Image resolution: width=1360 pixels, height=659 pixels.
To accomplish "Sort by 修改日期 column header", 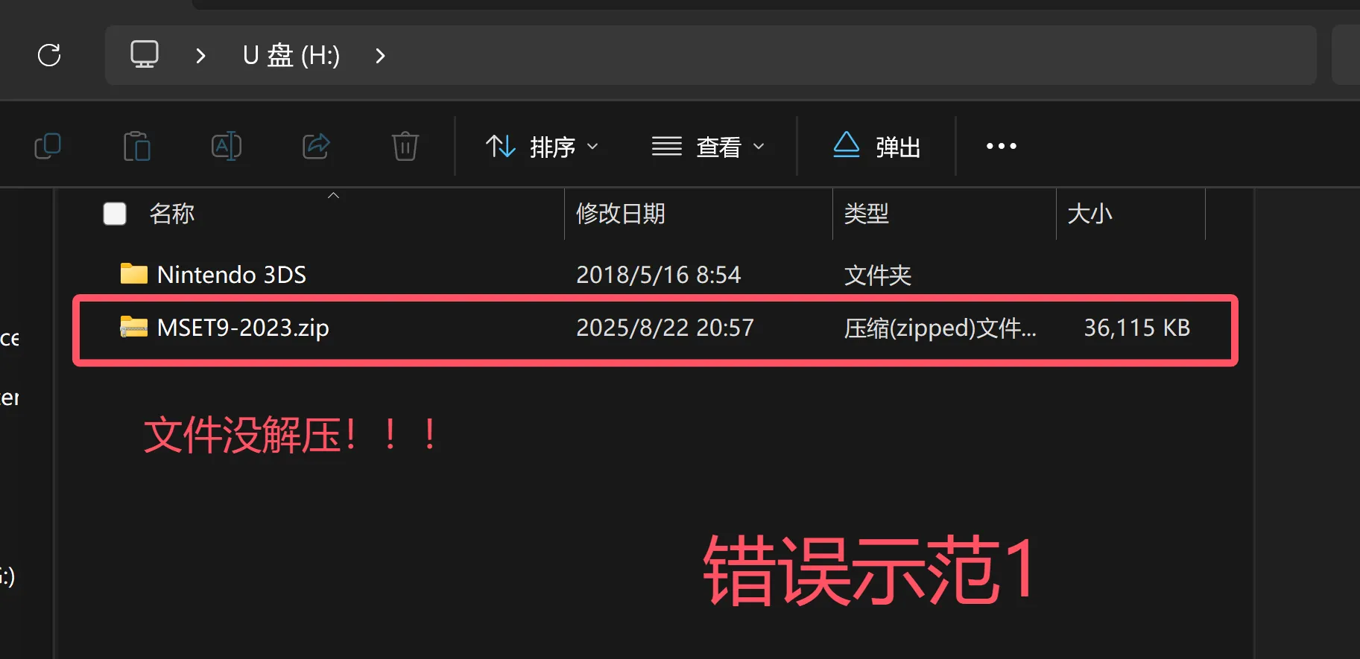I will click(x=620, y=214).
